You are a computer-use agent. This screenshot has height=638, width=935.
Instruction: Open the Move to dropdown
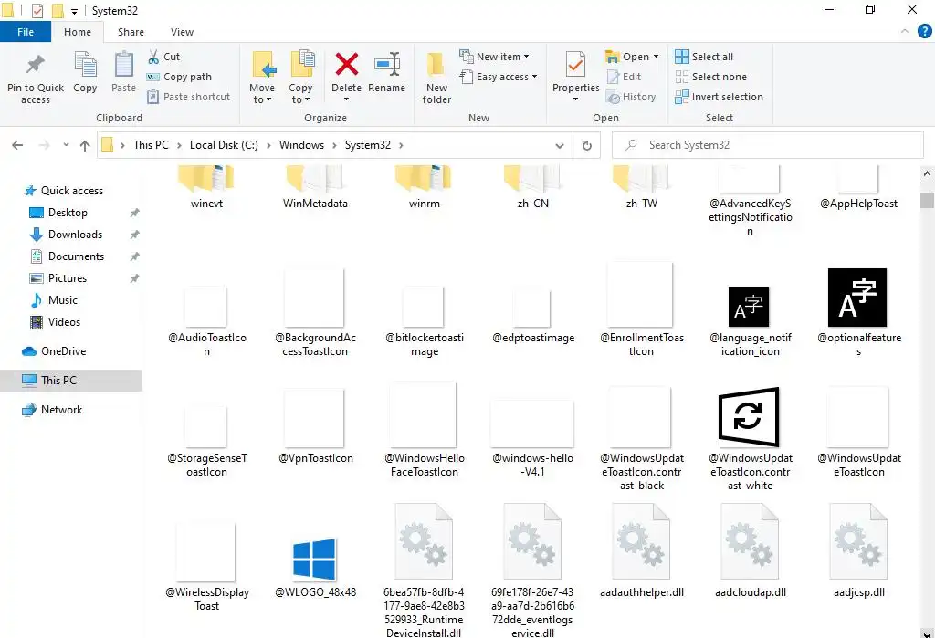click(262, 78)
